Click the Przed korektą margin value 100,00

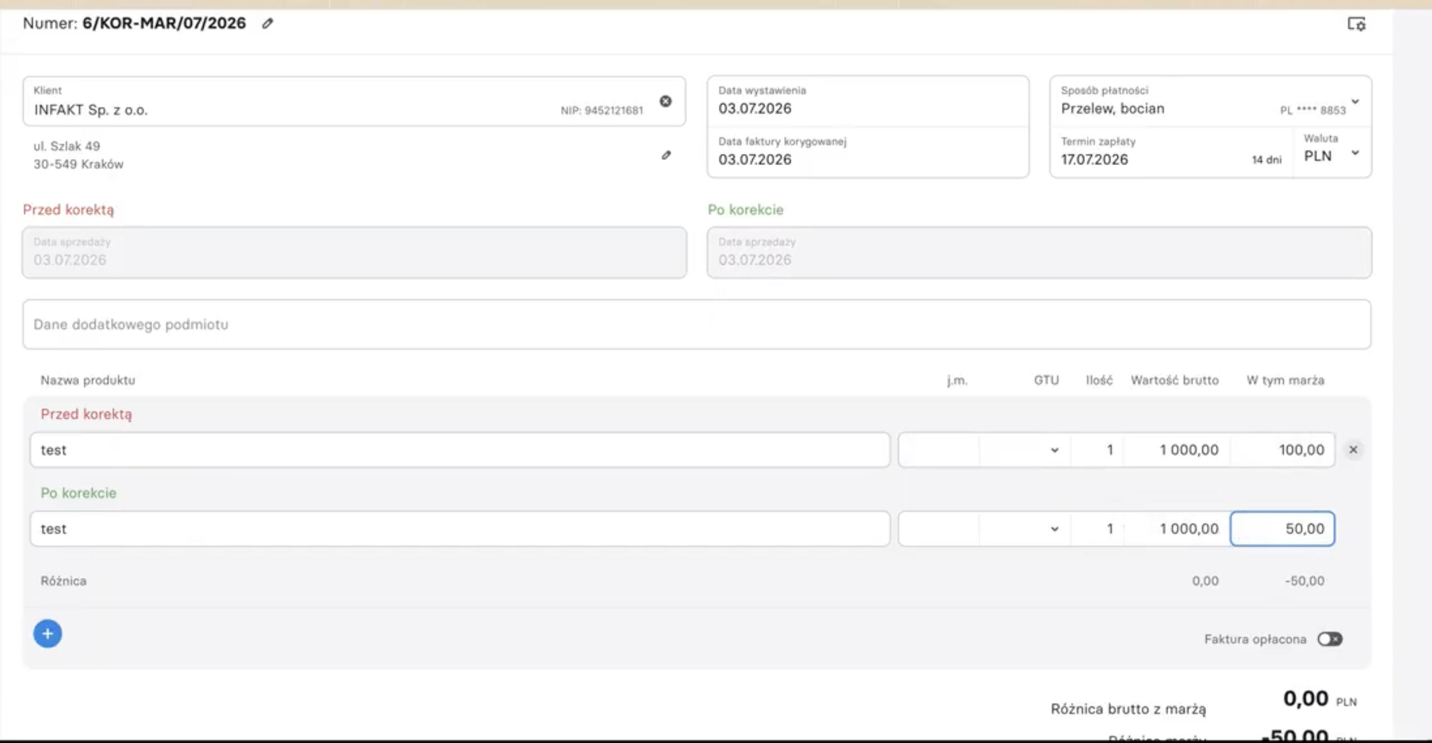point(1283,450)
